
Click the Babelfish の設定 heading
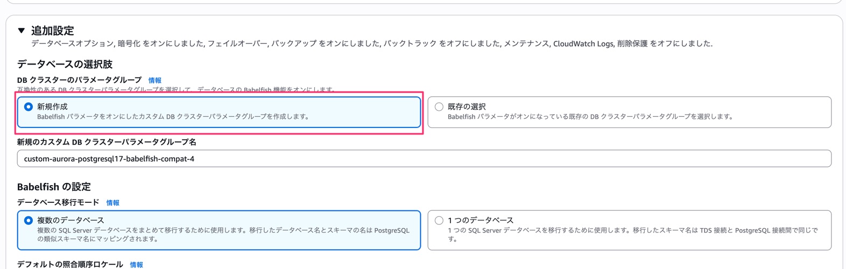(x=54, y=187)
